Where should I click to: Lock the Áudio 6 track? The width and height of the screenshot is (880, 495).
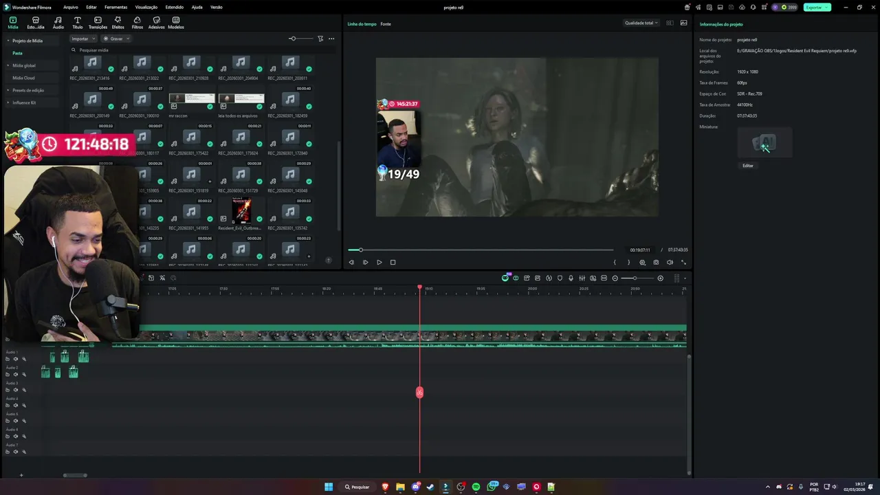coord(8,436)
